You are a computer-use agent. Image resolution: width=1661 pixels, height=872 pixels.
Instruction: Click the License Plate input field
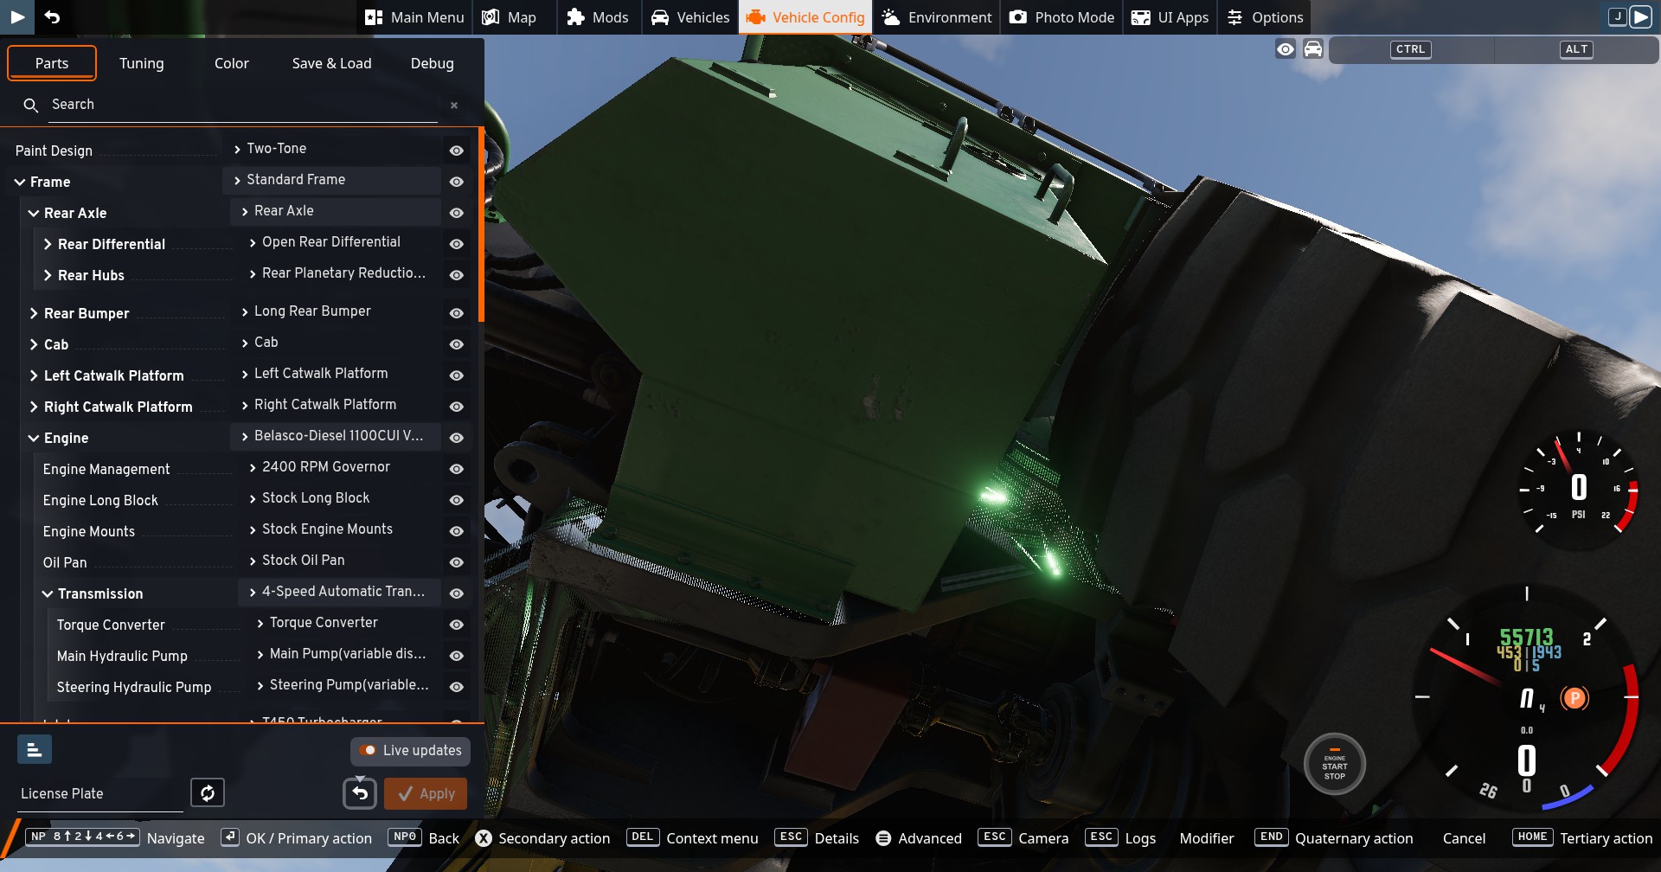click(100, 794)
